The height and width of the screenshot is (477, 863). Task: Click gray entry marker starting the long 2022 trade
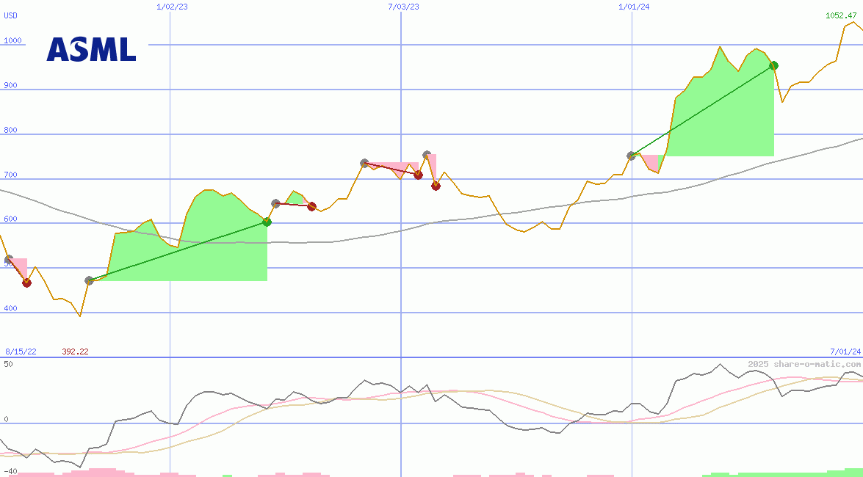pyautogui.click(x=89, y=280)
